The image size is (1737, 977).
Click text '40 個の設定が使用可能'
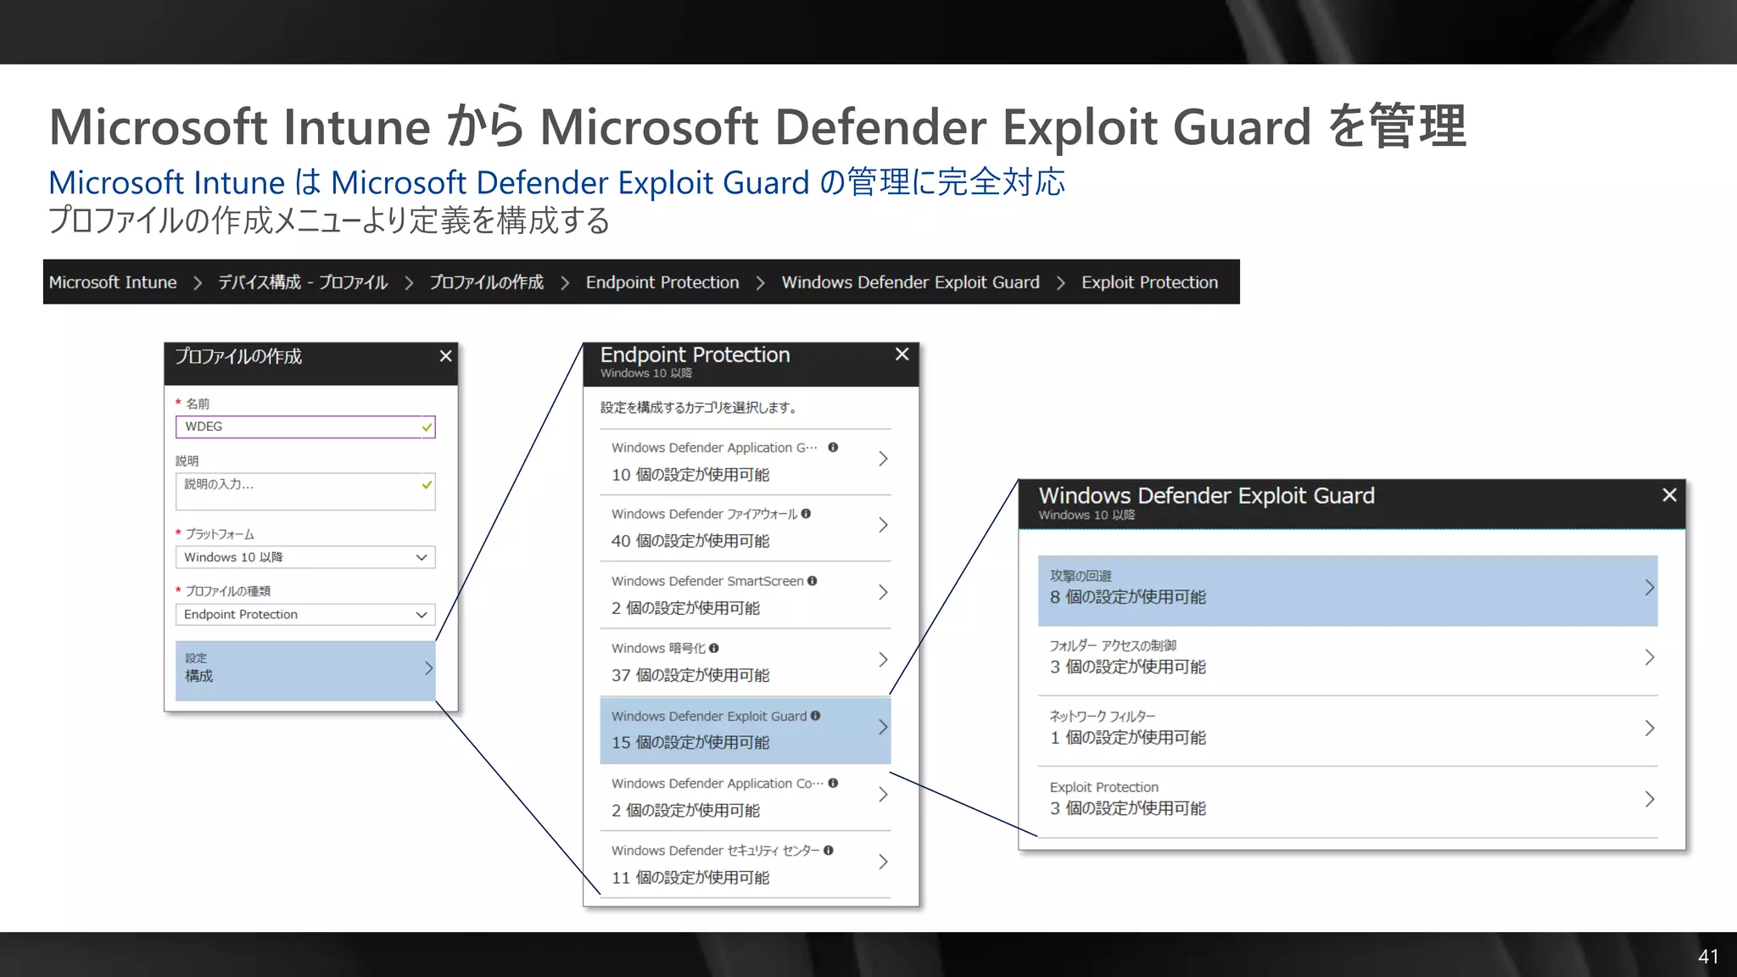point(690,541)
